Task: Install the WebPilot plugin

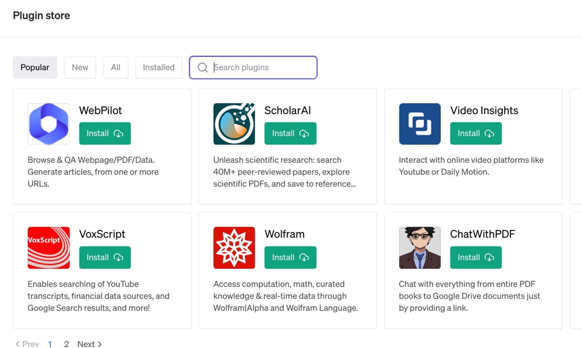Action: pos(105,133)
